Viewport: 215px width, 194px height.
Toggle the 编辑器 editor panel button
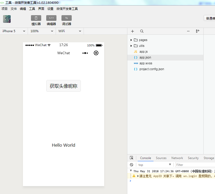pyautogui.click(x=51, y=18)
